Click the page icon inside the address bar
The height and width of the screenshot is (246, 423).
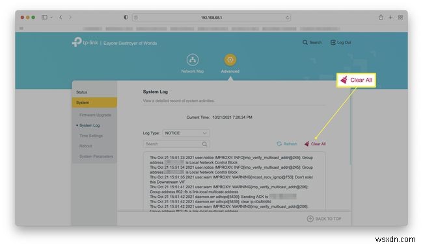coord(136,18)
